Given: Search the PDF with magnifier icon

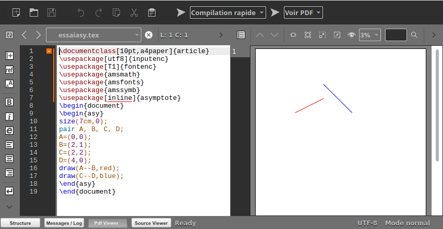Looking at the screenshot, I should tap(414, 35).
